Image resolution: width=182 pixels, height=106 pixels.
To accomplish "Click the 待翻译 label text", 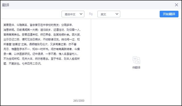I will [136, 68].
